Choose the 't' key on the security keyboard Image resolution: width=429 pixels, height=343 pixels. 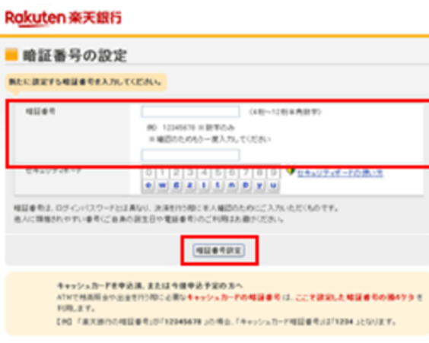218,186
